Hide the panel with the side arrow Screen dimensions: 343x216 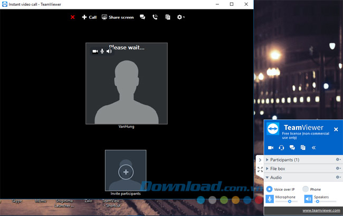[260, 160]
